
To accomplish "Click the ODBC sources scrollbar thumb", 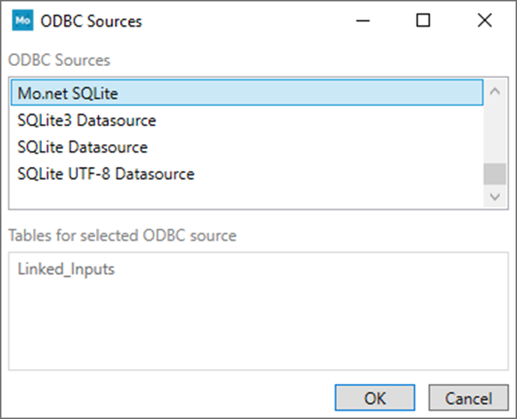I will (494, 174).
